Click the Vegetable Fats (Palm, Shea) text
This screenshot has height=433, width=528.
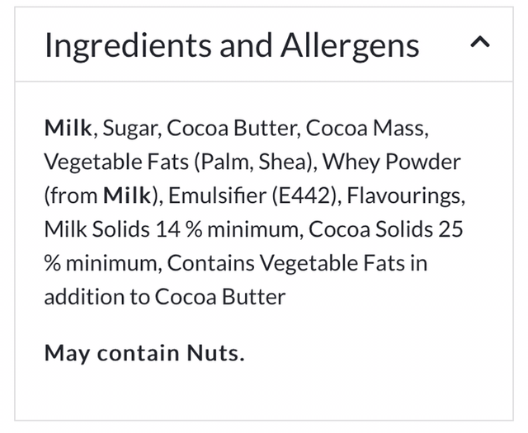(x=177, y=162)
